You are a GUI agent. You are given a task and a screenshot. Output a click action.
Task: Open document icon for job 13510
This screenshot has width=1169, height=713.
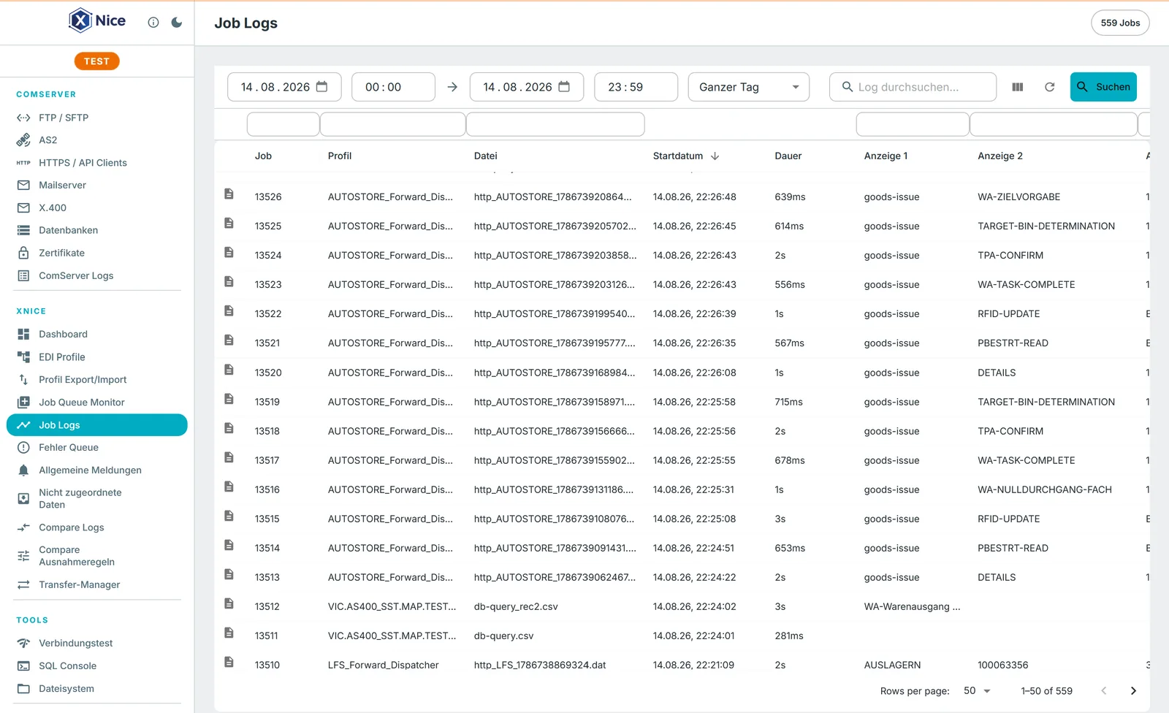tap(229, 662)
